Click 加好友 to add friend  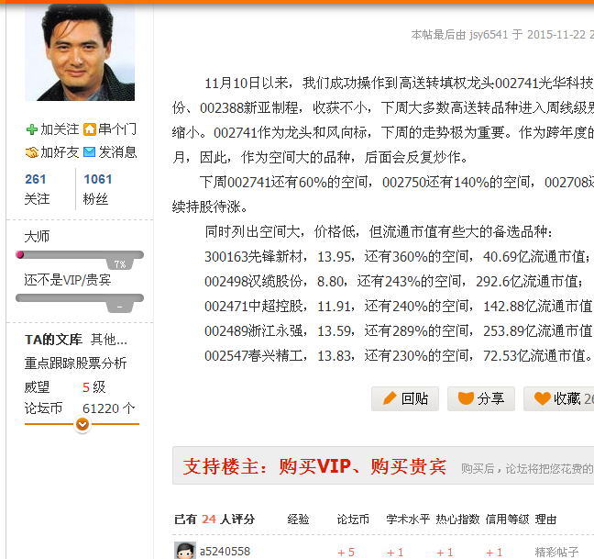click(60, 152)
